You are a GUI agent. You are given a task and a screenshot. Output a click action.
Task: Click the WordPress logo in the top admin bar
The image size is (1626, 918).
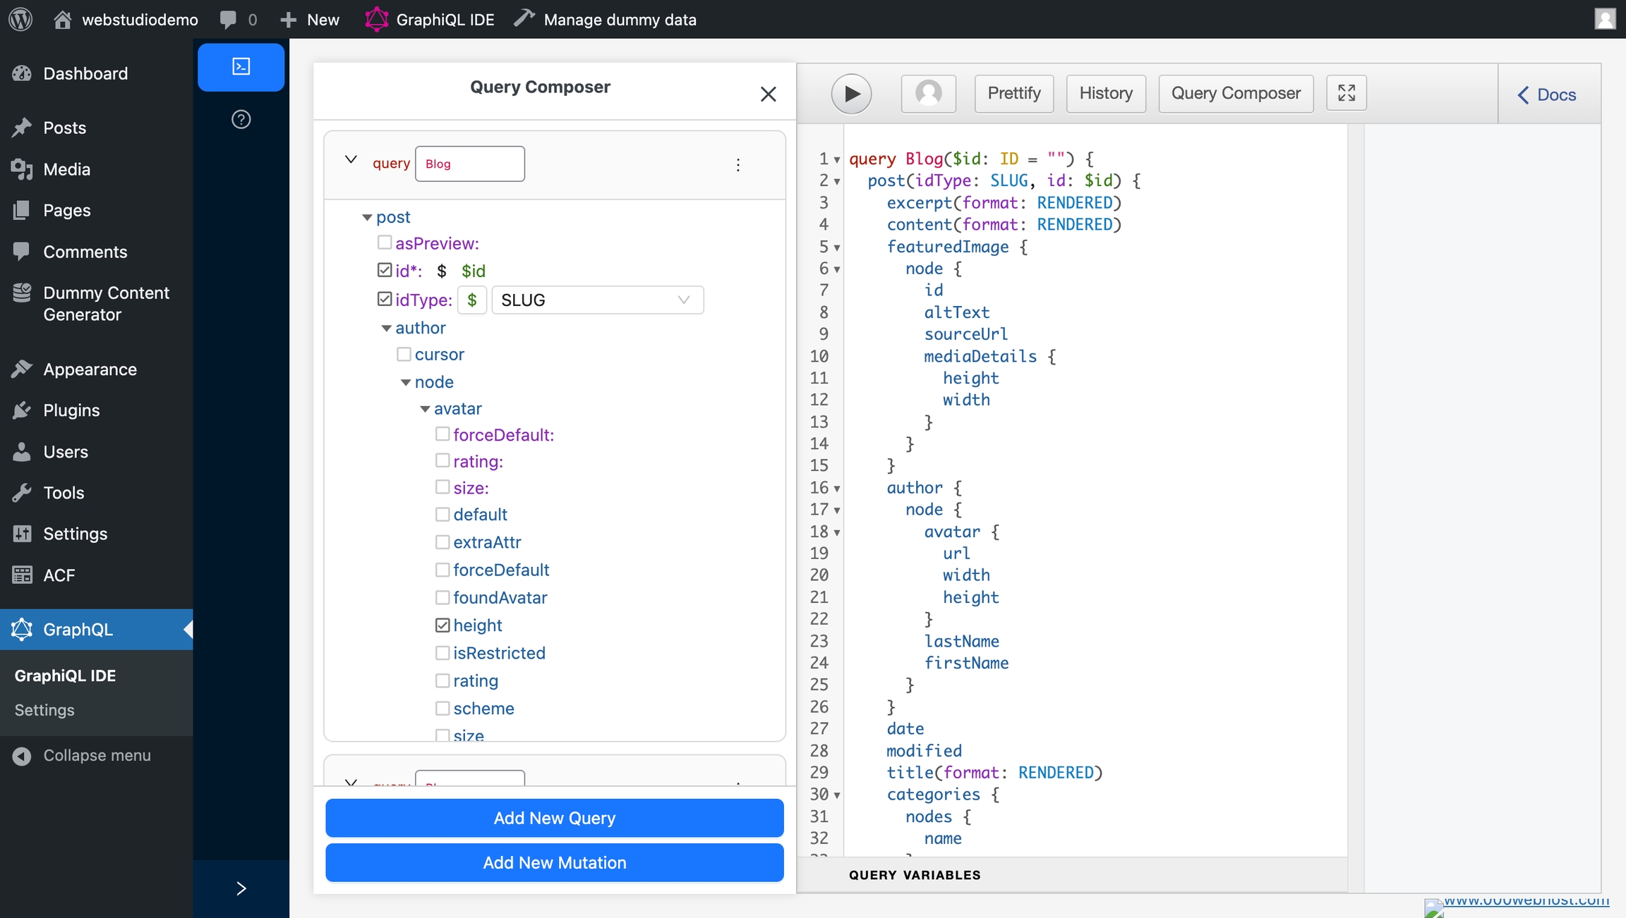click(20, 19)
